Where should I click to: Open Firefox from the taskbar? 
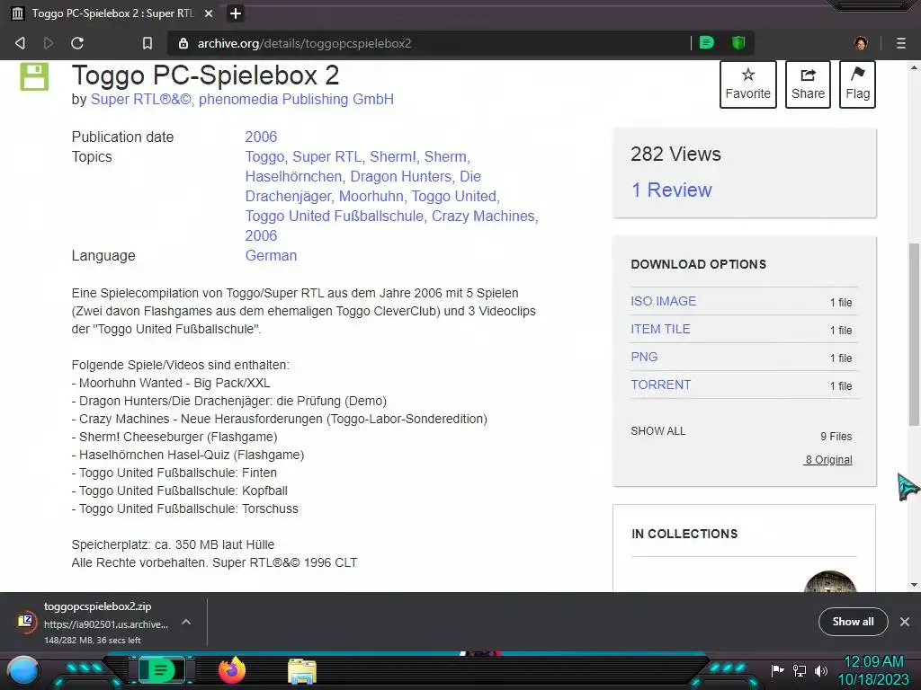[x=231, y=670]
